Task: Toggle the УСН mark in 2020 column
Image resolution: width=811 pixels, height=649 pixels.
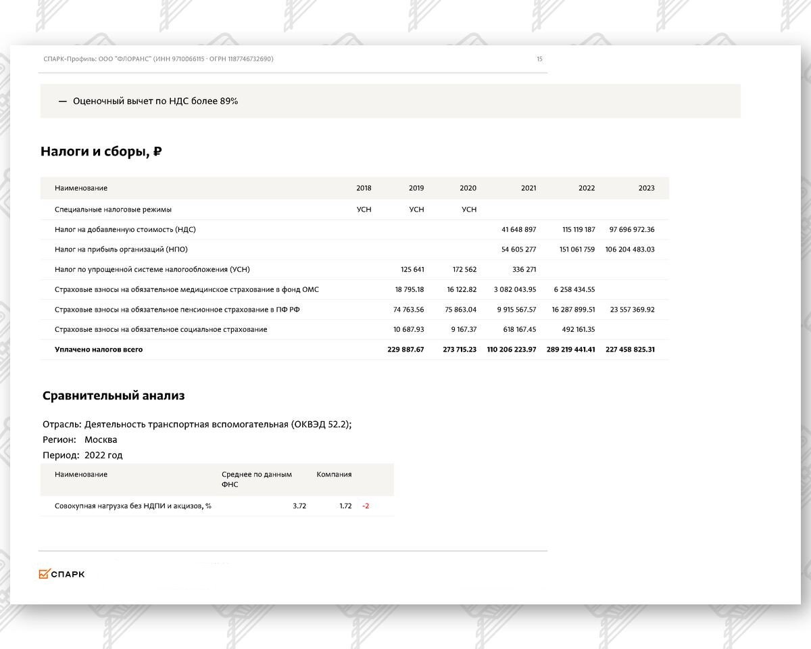Action: click(468, 209)
